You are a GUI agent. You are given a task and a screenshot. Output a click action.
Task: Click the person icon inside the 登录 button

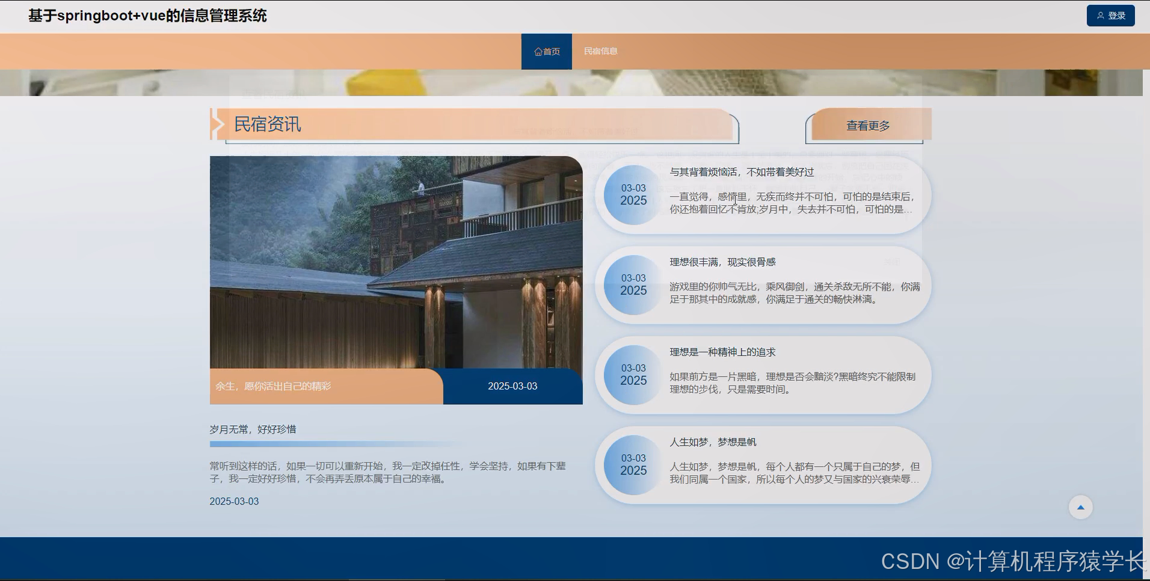click(1101, 15)
